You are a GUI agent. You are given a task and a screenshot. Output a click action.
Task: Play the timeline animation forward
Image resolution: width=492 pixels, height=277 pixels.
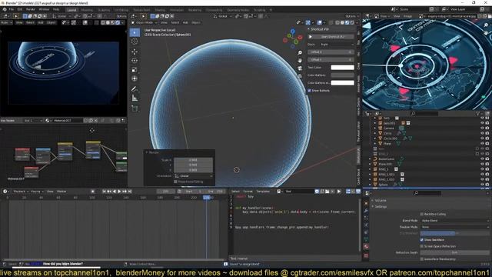click(x=119, y=192)
